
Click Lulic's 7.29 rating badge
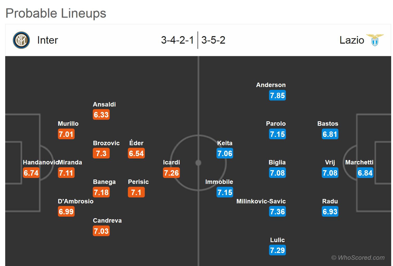[277, 250]
